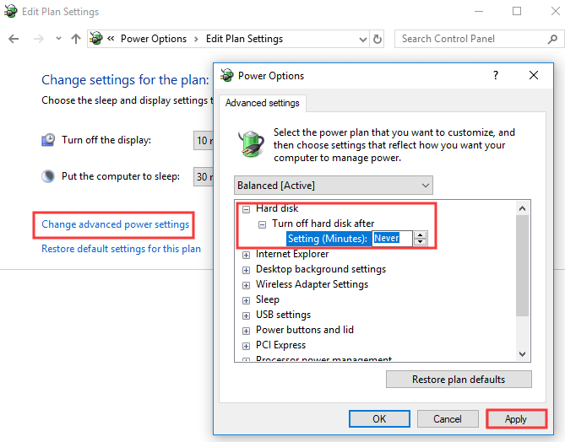565x442 pixels.
Task: Collapse the Hard disk tree node
Action: [x=247, y=208]
